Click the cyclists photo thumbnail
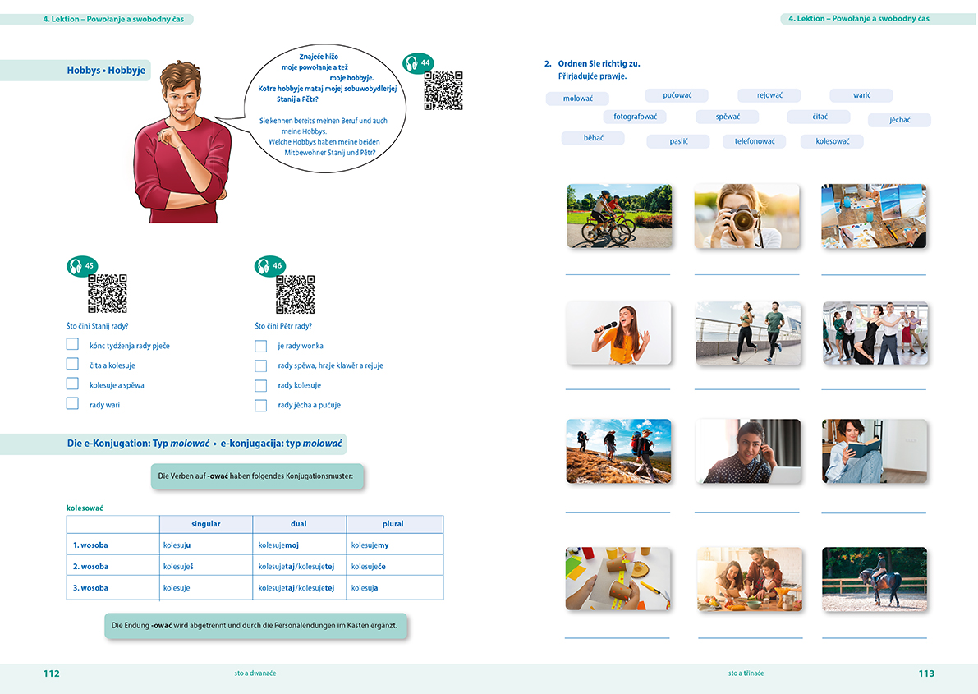 tap(619, 216)
